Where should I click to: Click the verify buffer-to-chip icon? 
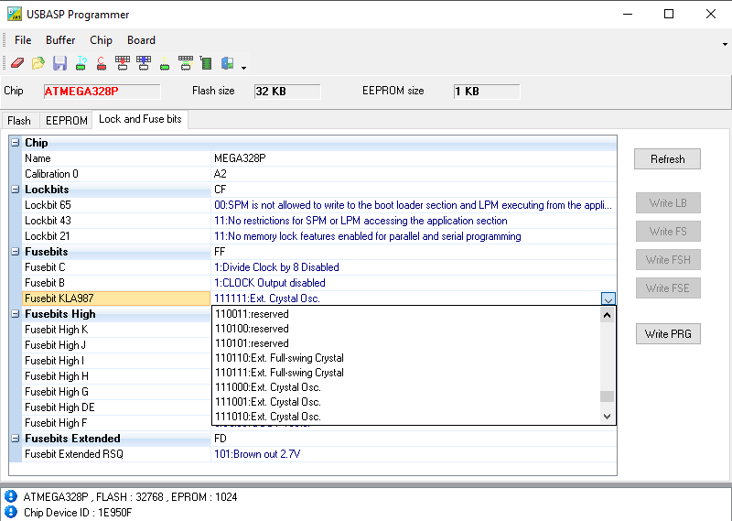(186, 63)
